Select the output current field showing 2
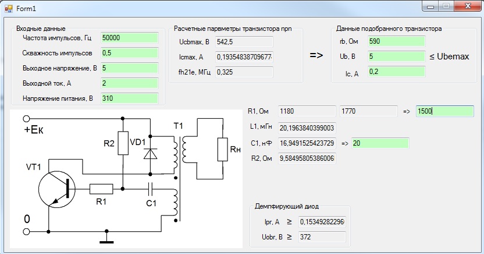 pyautogui.click(x=129, y=83)
